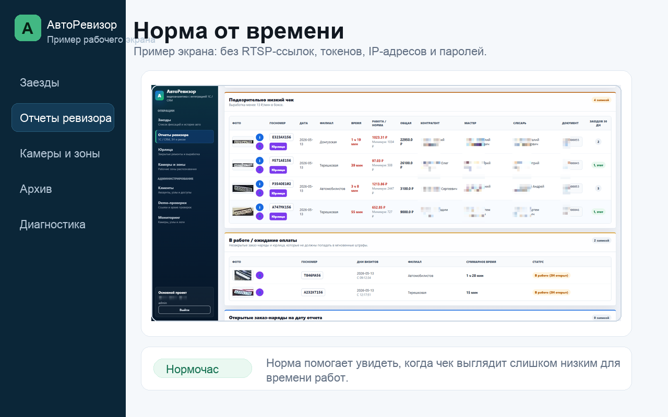Screen dimensions: 668x417
Task: Open the plate photo thumbnail in the P354OE102 row
Action: [243, 188]
